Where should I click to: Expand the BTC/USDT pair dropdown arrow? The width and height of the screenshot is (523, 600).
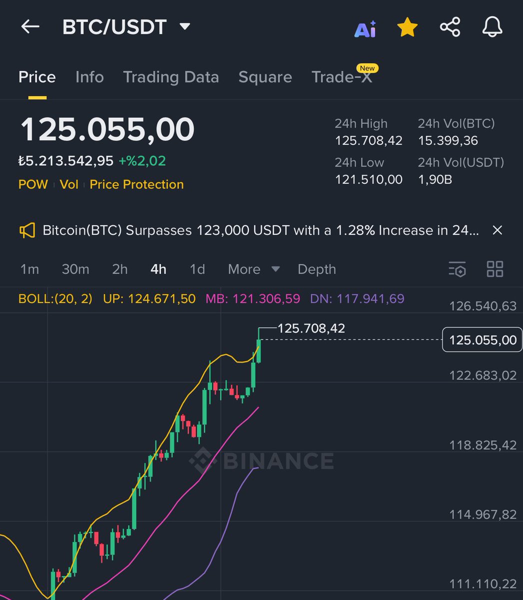point(185,26)
